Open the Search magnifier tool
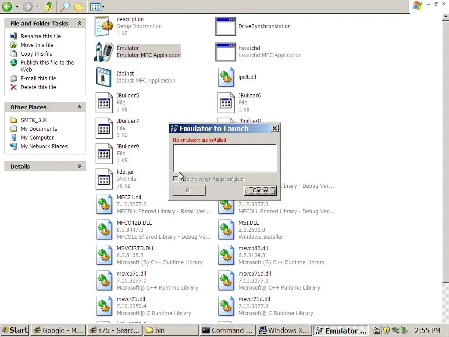Screen dimensions: 449x337 tap(64, 6)
